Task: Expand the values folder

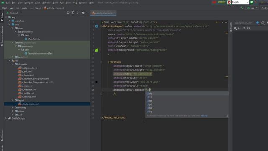Action: coord(13,111)
